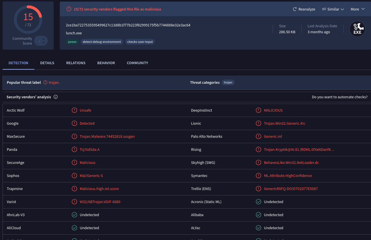
Task: Select the file SHA-256 hash text
Action: pos(128,25)
